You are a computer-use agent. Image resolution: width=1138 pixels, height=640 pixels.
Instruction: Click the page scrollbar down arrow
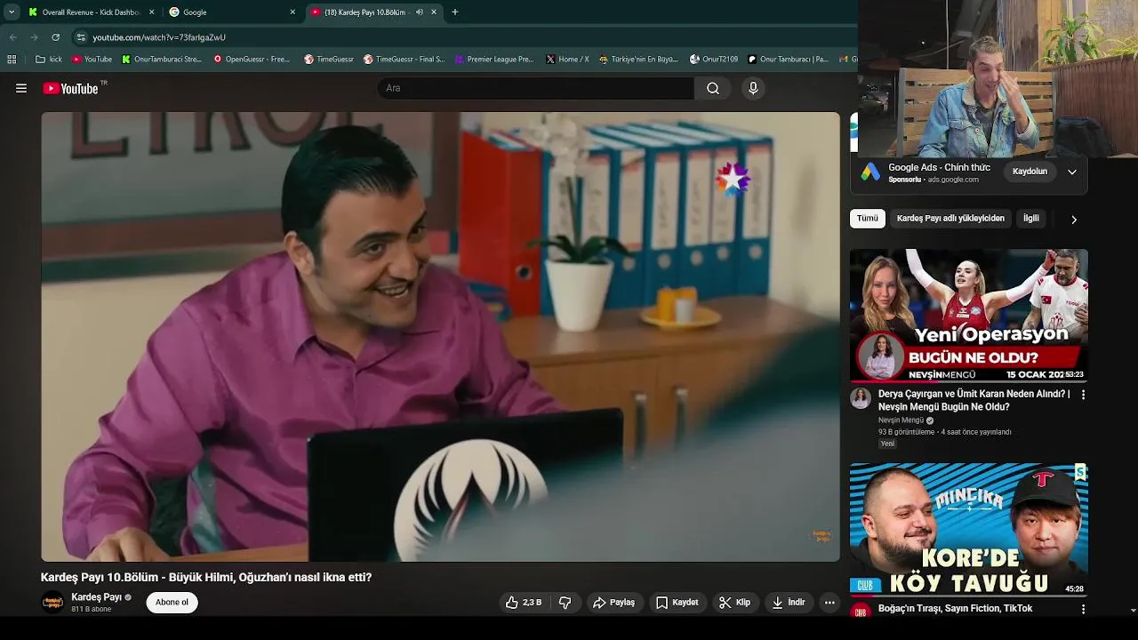click(1133, 611)
